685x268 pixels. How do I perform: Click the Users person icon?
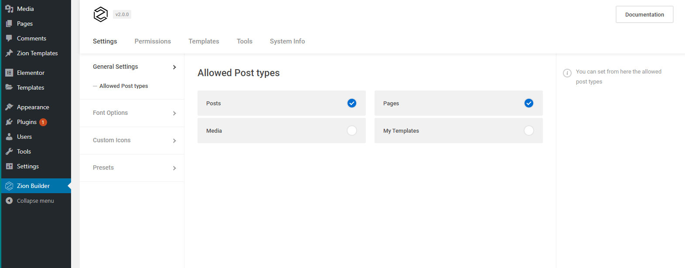click(9, 137)
